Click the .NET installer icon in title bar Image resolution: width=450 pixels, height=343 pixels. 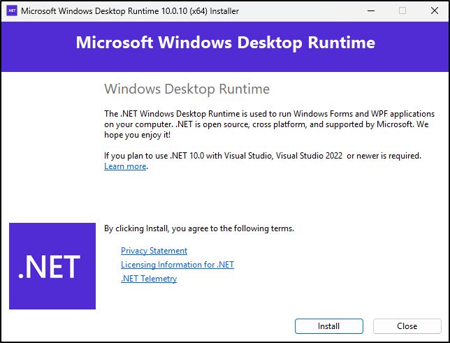(x=12, y=11)
